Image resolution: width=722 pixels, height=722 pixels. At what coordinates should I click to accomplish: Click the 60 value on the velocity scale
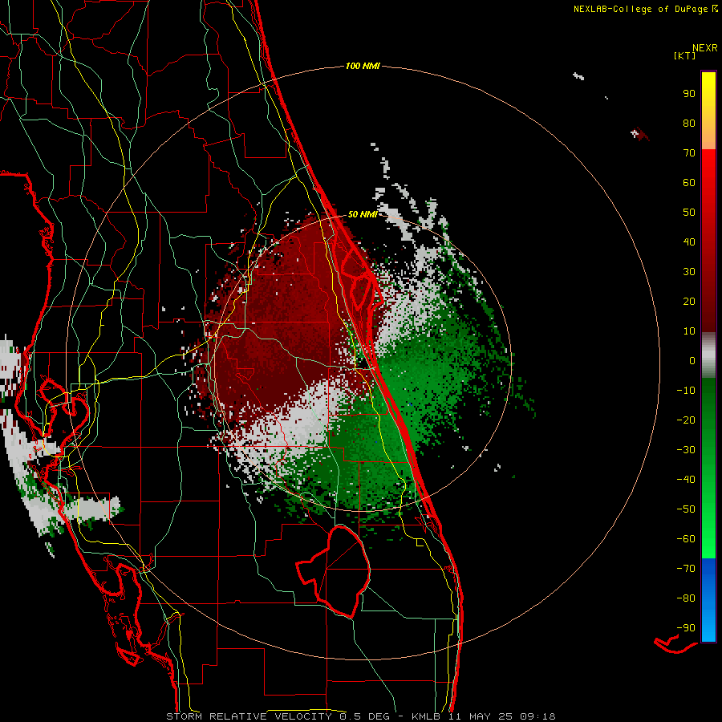pyautogui.click(x=689, y=182)
